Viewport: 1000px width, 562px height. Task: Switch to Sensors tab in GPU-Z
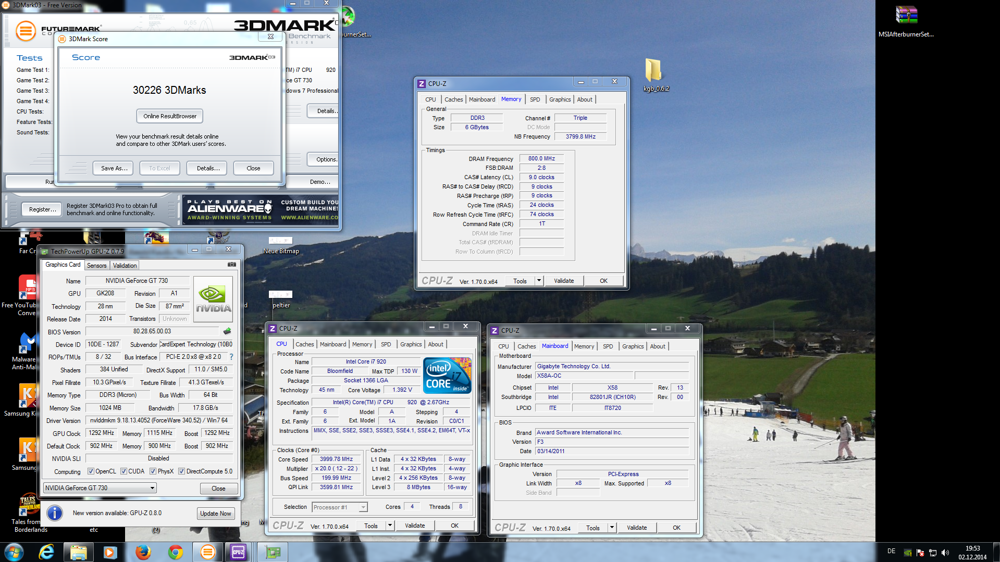(x=96, y=266)
